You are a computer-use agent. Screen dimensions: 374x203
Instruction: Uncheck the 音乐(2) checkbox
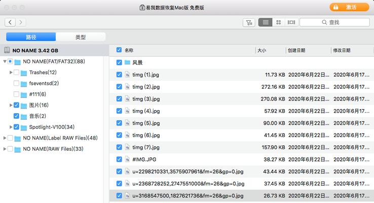(x=16, y=116)
